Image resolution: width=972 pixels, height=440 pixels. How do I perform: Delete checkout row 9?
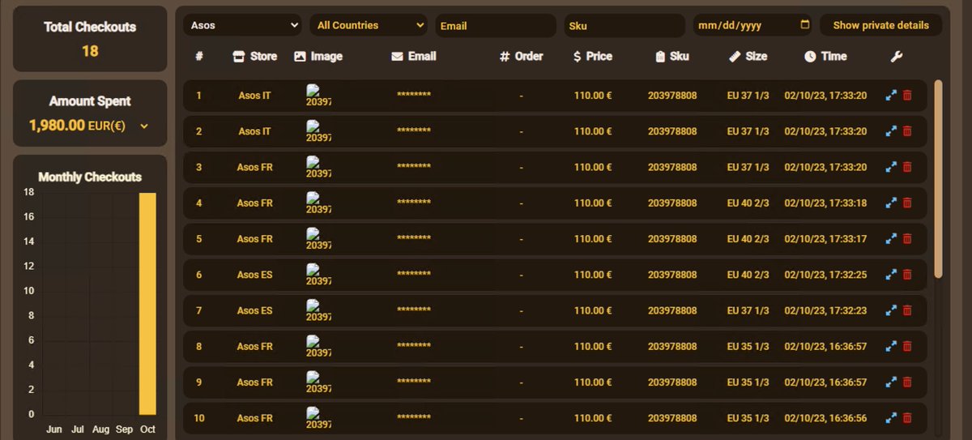pyautogui.click(x=907, y=382)
